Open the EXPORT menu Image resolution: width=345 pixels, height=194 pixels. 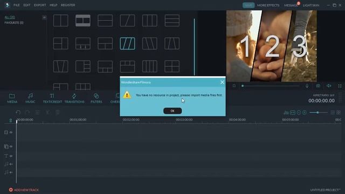[x=40, y=5]
